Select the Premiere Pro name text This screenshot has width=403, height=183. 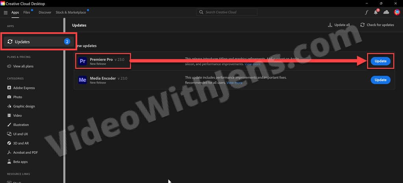click(101, 59)
